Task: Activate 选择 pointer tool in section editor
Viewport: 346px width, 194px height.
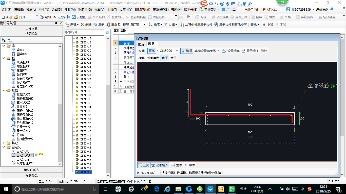Action: point(187,51)
